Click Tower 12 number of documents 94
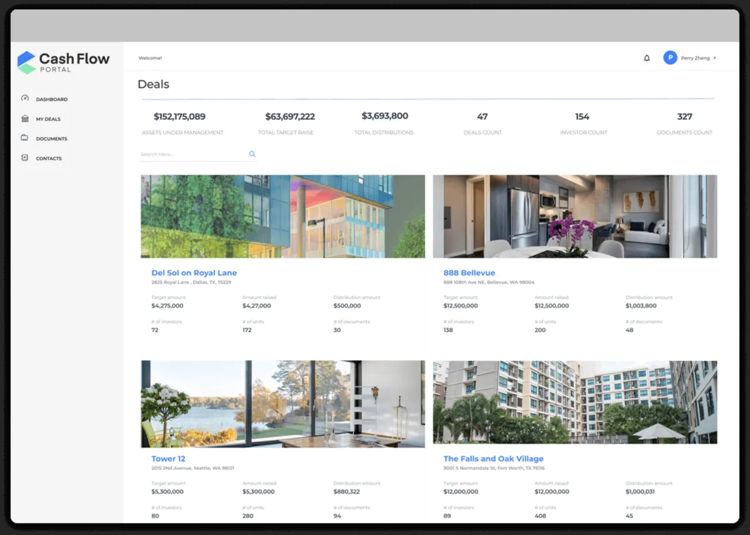Image resolution: width=750 pixels, height=535 pixels. [337, 516]
